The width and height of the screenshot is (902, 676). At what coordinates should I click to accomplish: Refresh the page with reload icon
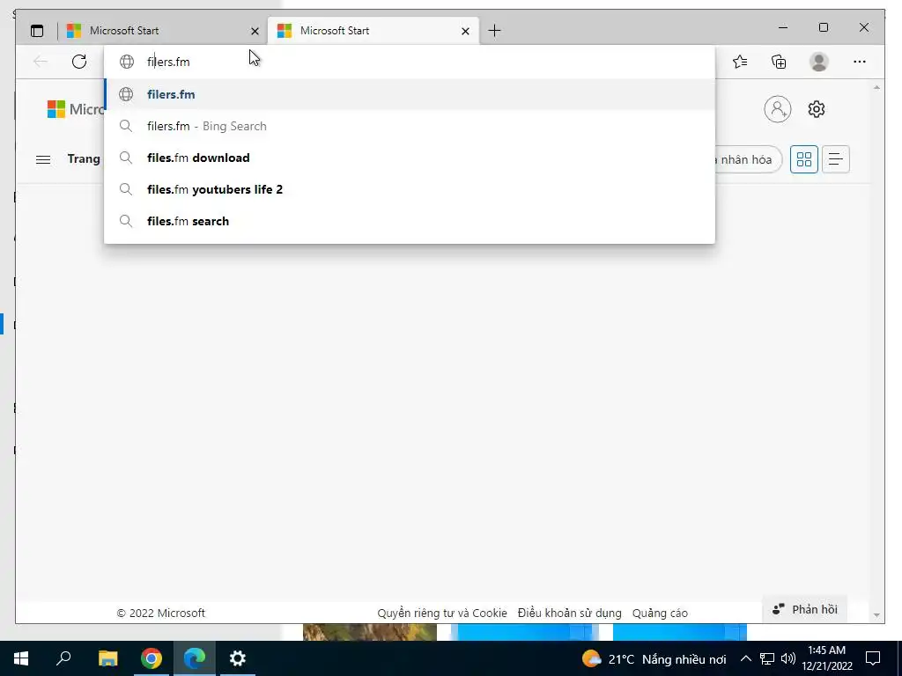click(x=79, y=62)
